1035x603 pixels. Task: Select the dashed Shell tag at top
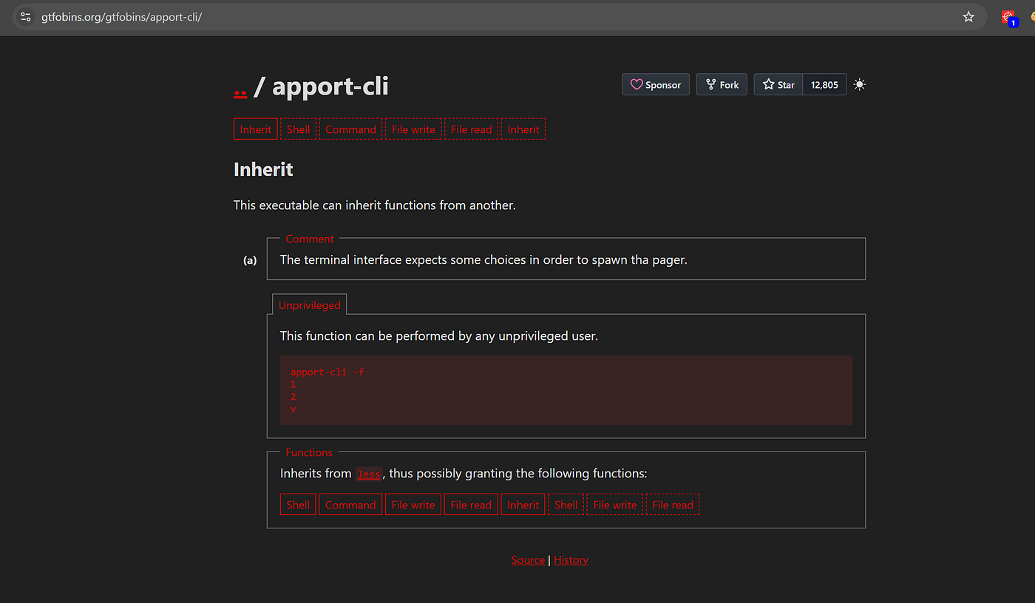click(x=299, y=129)
